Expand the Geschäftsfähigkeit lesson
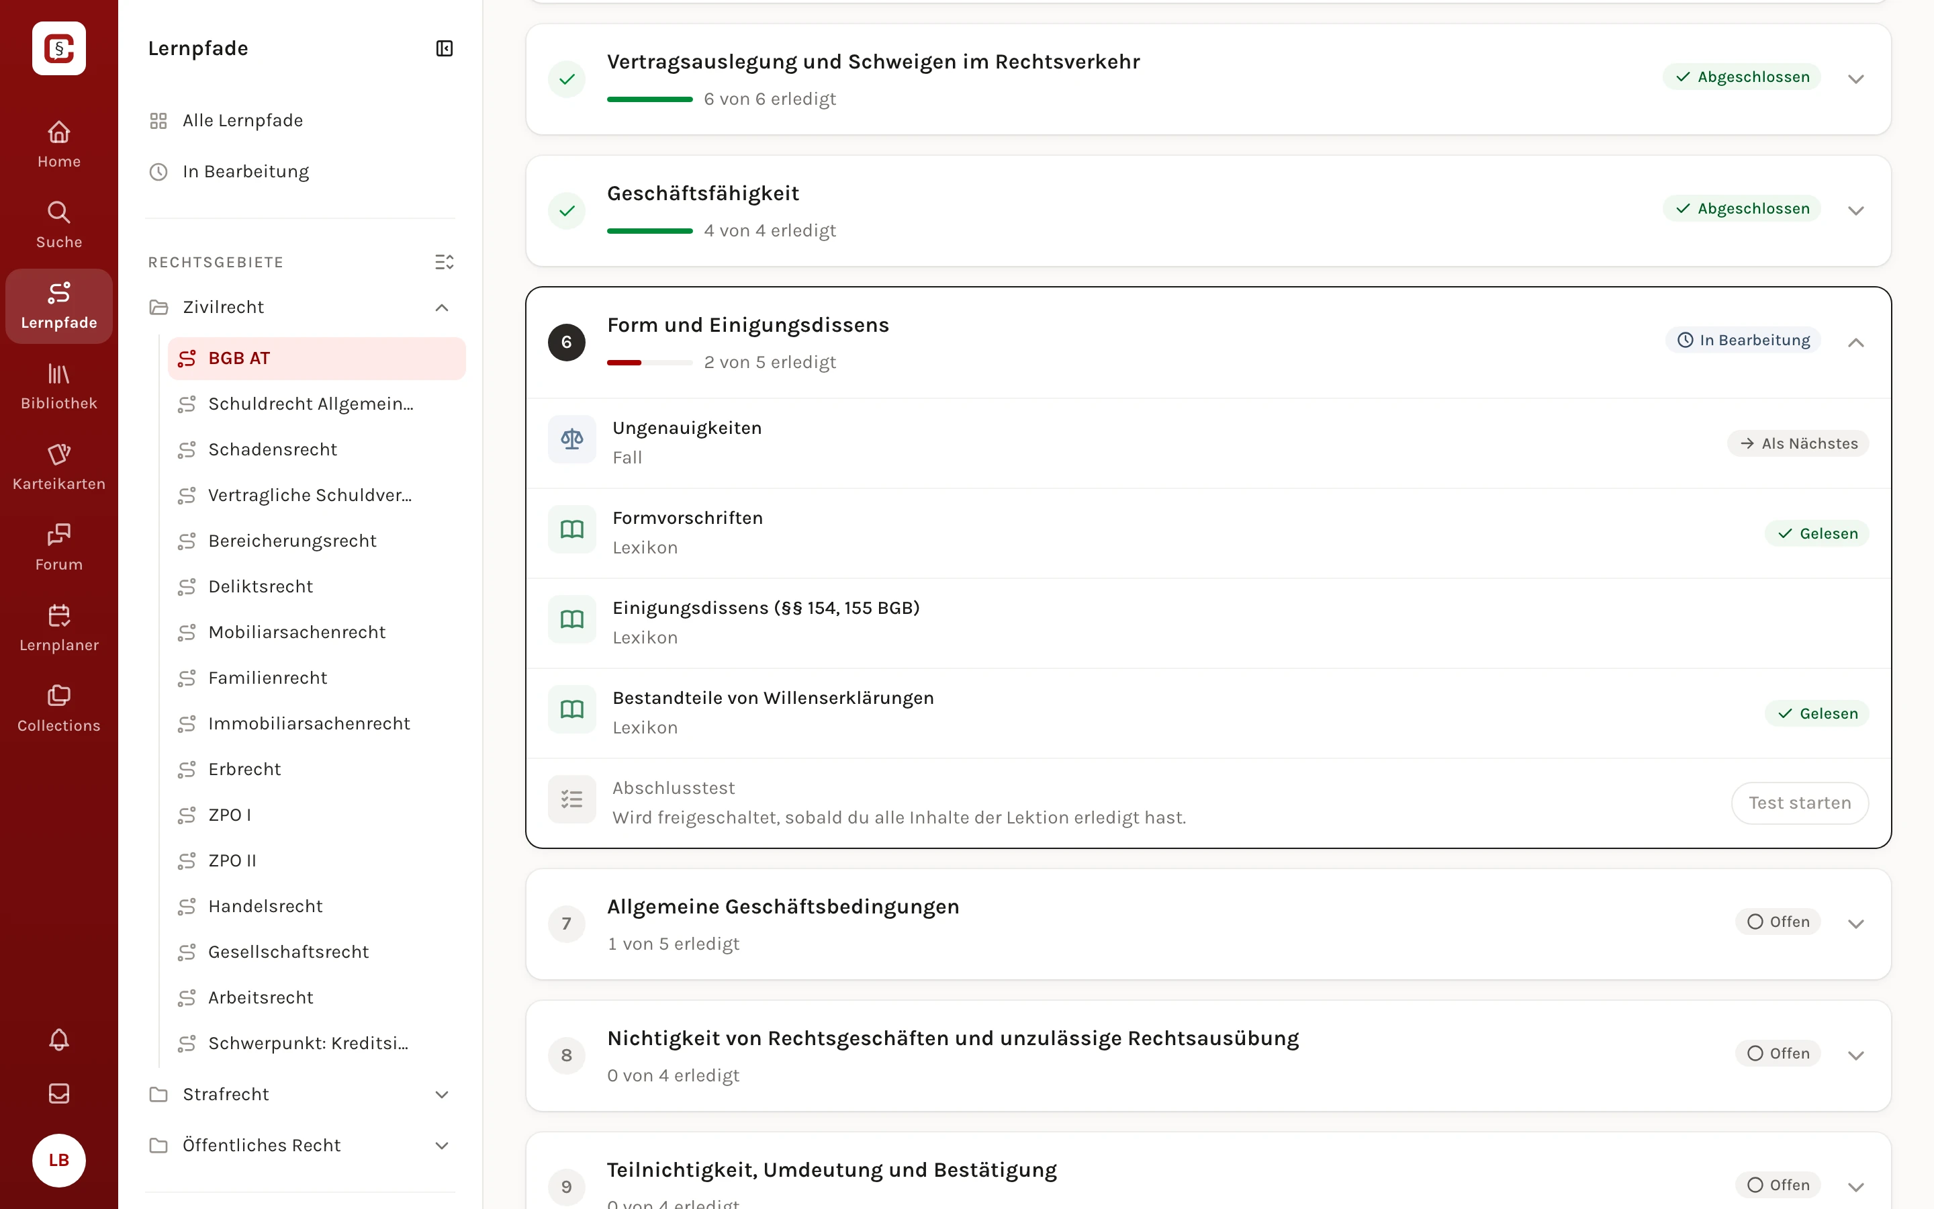The width and height of the screenshot is (1934, 1209). click(x=1855, y=210)
